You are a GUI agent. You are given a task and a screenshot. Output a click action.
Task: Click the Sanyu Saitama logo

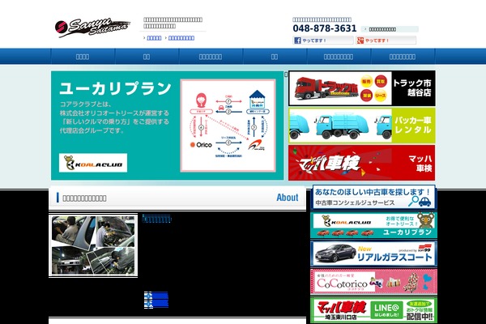tap(92, 28)
